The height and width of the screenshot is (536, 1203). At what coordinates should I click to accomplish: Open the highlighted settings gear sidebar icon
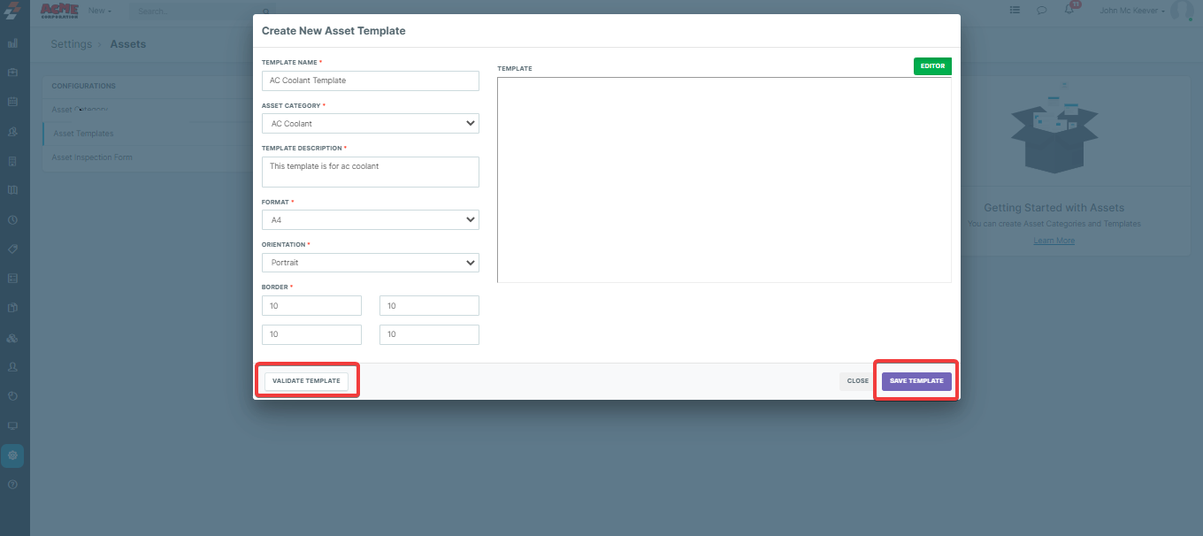12,456
